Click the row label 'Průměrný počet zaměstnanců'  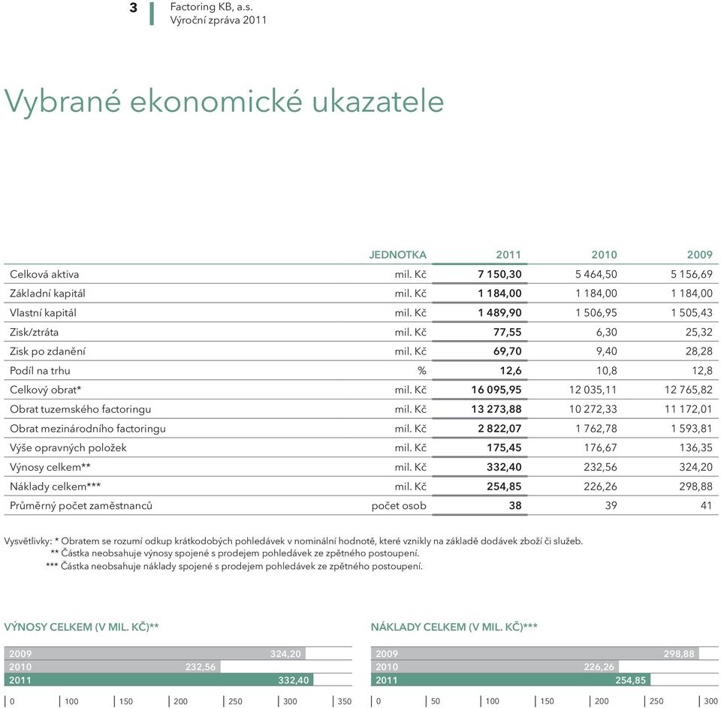(81, 506)
